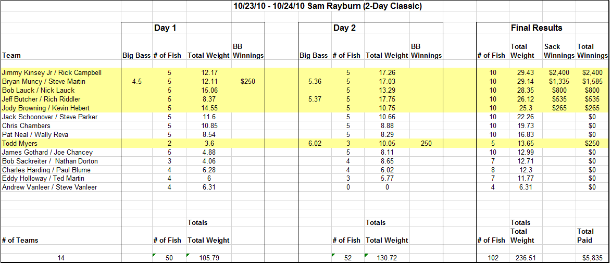Click 'Eddy Holloway / Ted Martin' cell
The width and height of the screenshot is (611, 264).
43,178
